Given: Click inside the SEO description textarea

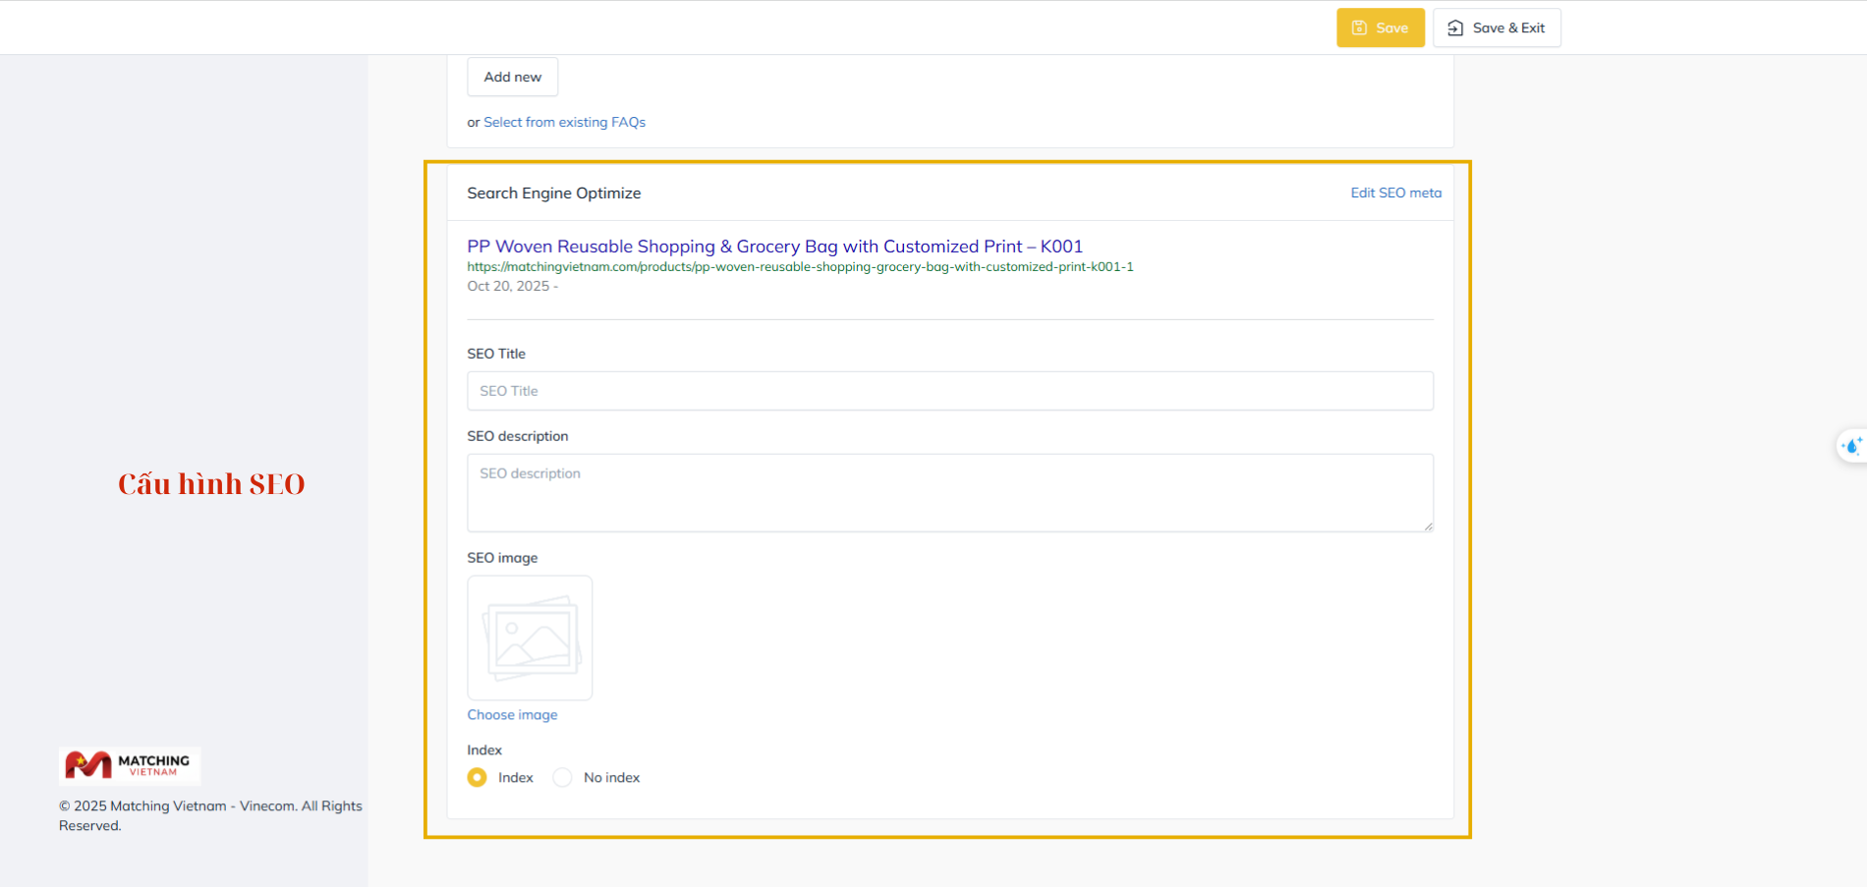Looking at the screenshot, I should click(949, 493).
